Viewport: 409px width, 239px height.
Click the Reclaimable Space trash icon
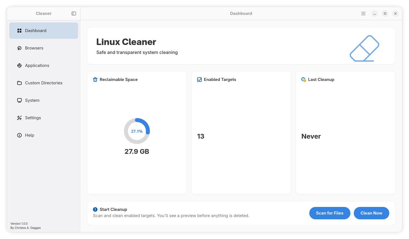(x=95, y=80)
